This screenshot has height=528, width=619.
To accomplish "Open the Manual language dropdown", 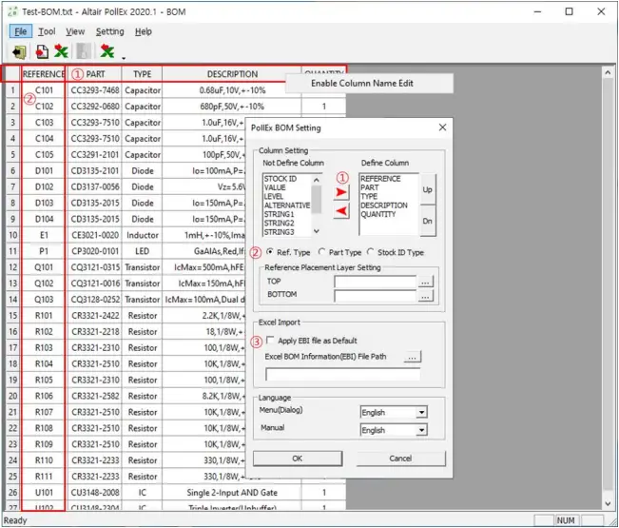I will tap(394, 430).
